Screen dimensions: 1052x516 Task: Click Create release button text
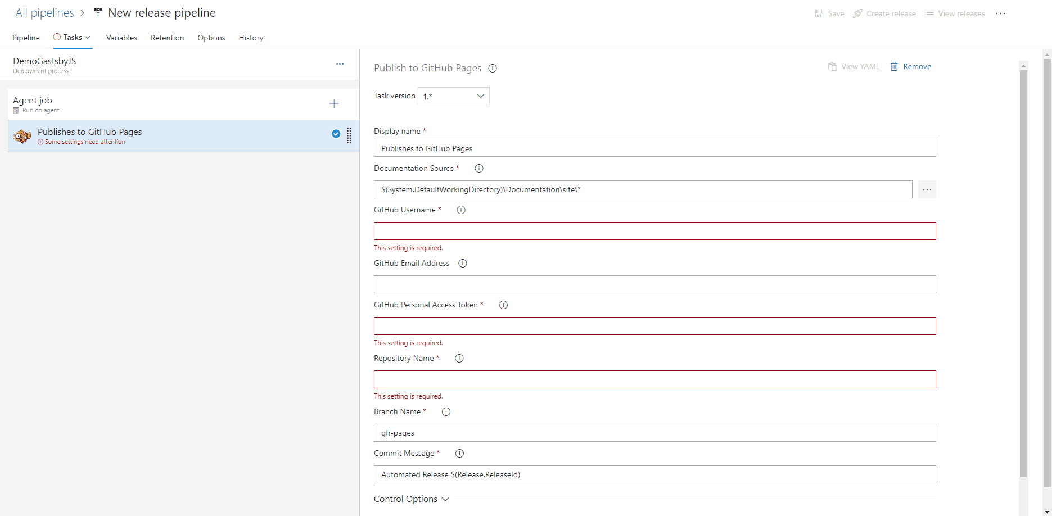click(891, 13)
